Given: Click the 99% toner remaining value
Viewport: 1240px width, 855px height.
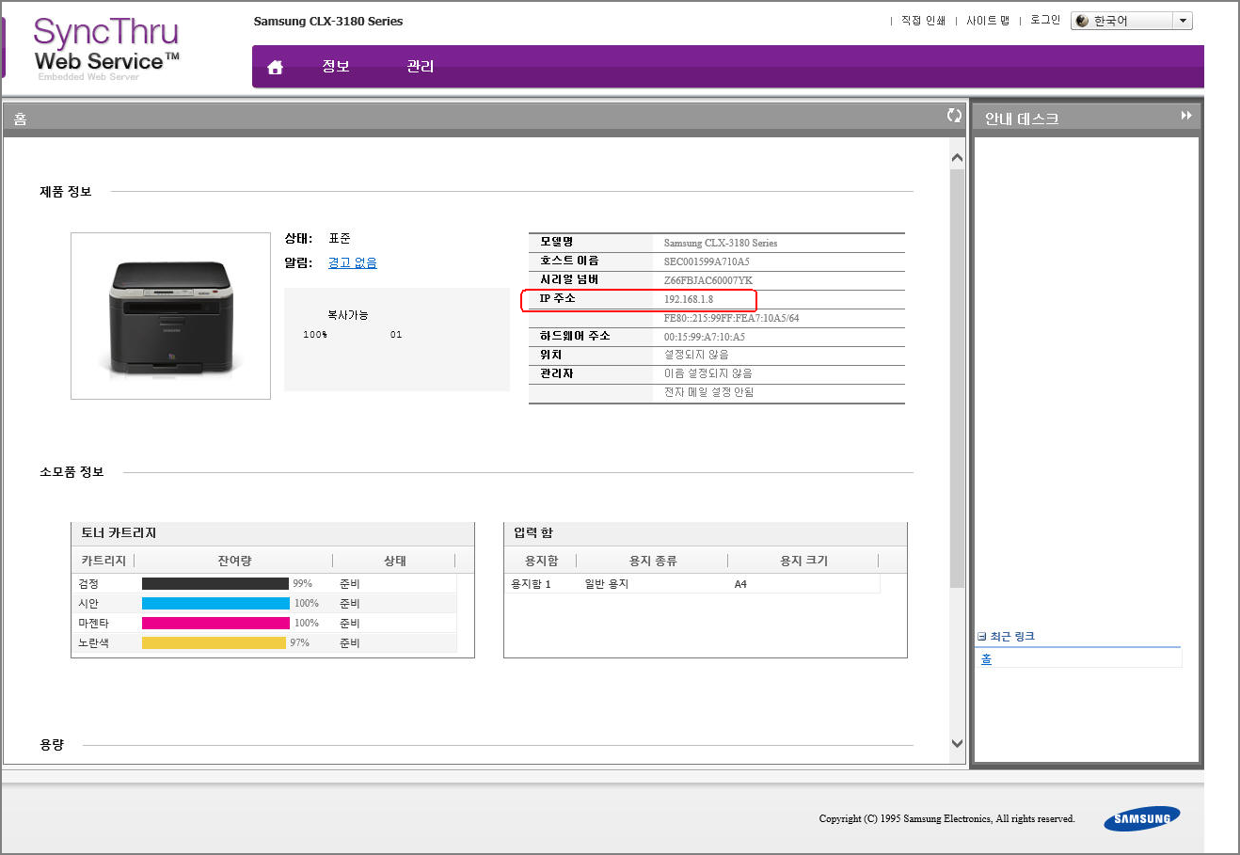Looking at the screenshot, I should pos(302,584).
